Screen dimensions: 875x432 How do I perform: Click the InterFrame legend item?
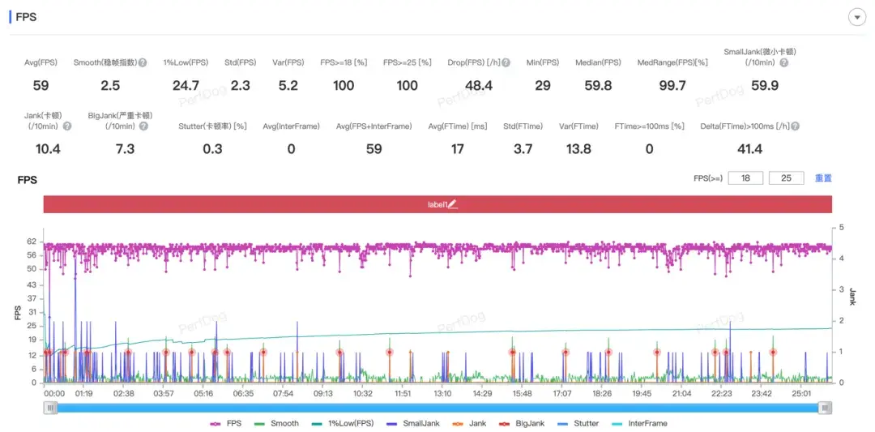pos(639,423)
